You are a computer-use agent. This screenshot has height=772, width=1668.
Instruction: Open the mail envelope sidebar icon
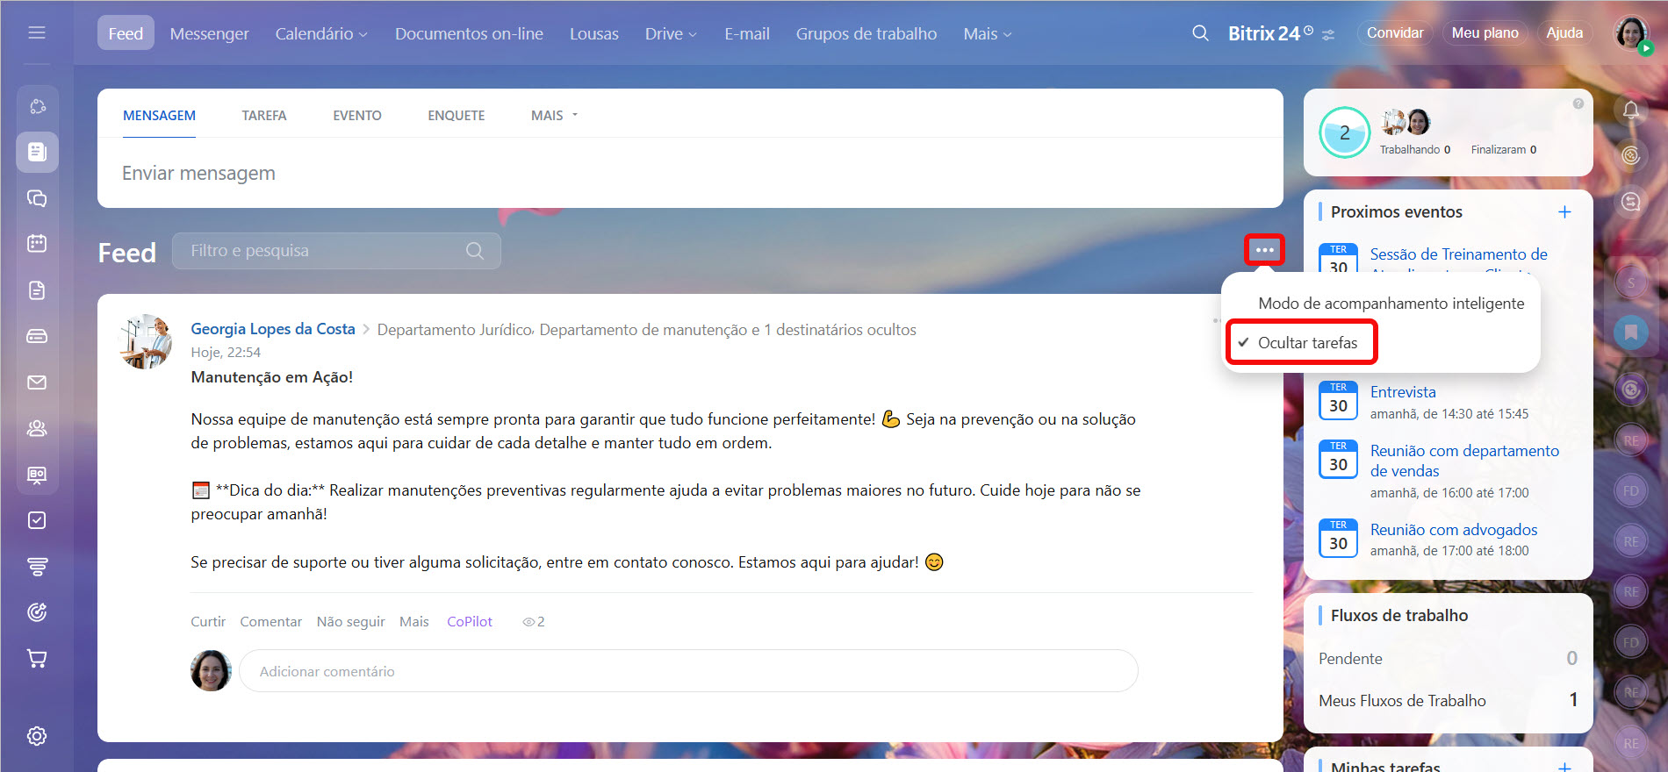(x=37, y=382)
